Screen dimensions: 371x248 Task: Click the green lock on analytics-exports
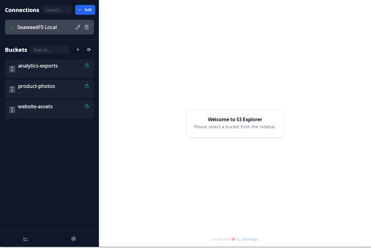point(87,65)
